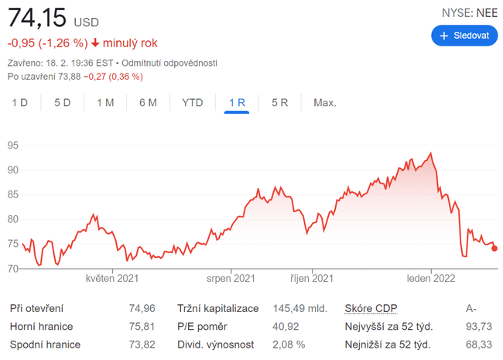Click the red endpoint dot on chart

coord(494,249)
